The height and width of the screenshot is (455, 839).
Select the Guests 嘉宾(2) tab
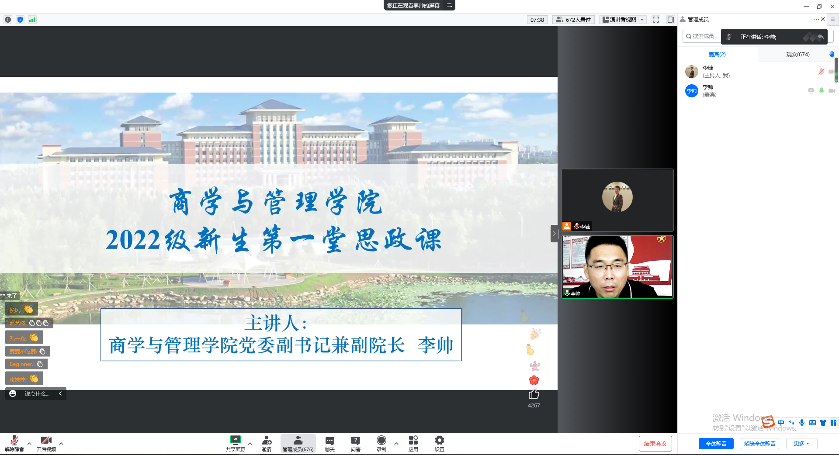(717, 55)
